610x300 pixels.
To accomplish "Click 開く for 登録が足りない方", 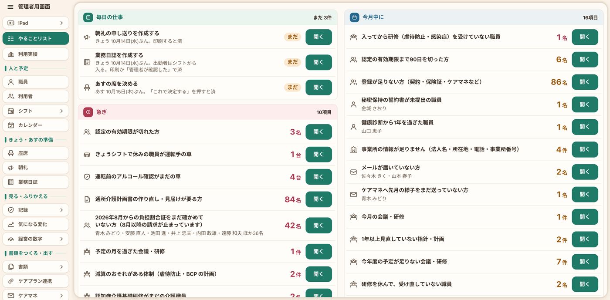I will 585,82.
